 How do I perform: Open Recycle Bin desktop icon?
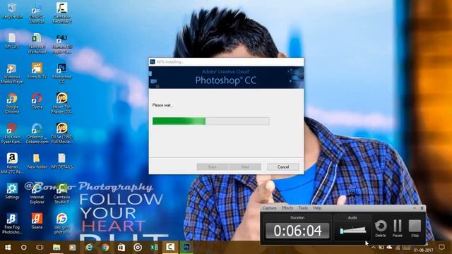click(x=12, y=11)
